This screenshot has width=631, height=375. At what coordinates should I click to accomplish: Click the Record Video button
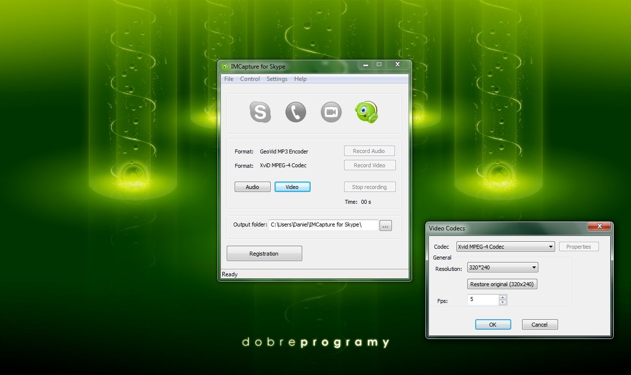[x=370, y=165]
